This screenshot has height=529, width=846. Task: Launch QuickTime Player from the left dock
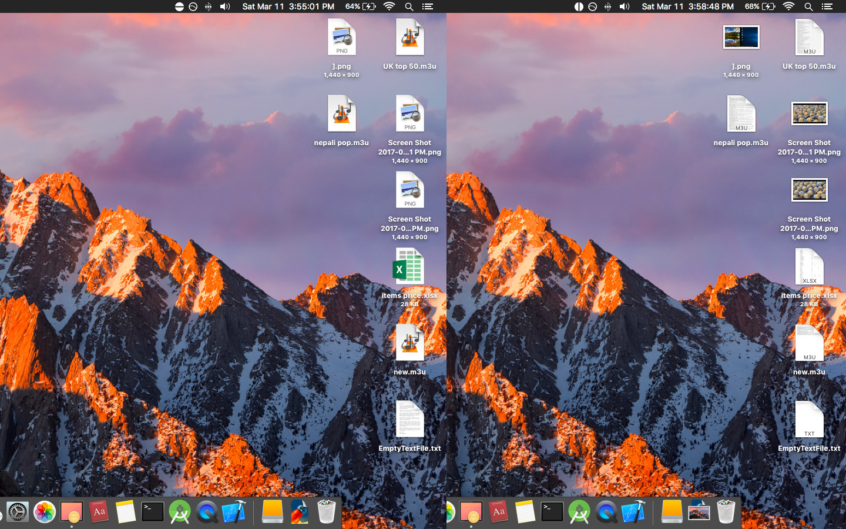point(207,512)
